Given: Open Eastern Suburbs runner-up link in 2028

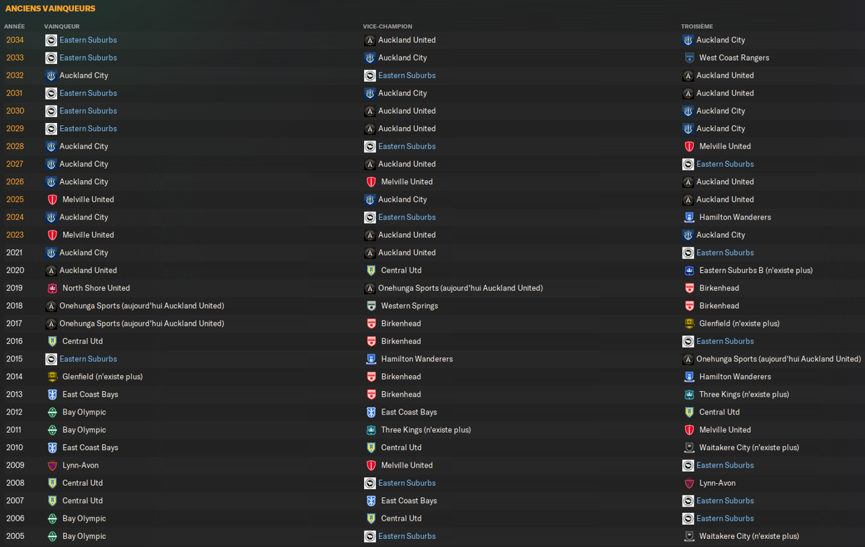Looking at the screenshot, I should (x=407, y=146).
